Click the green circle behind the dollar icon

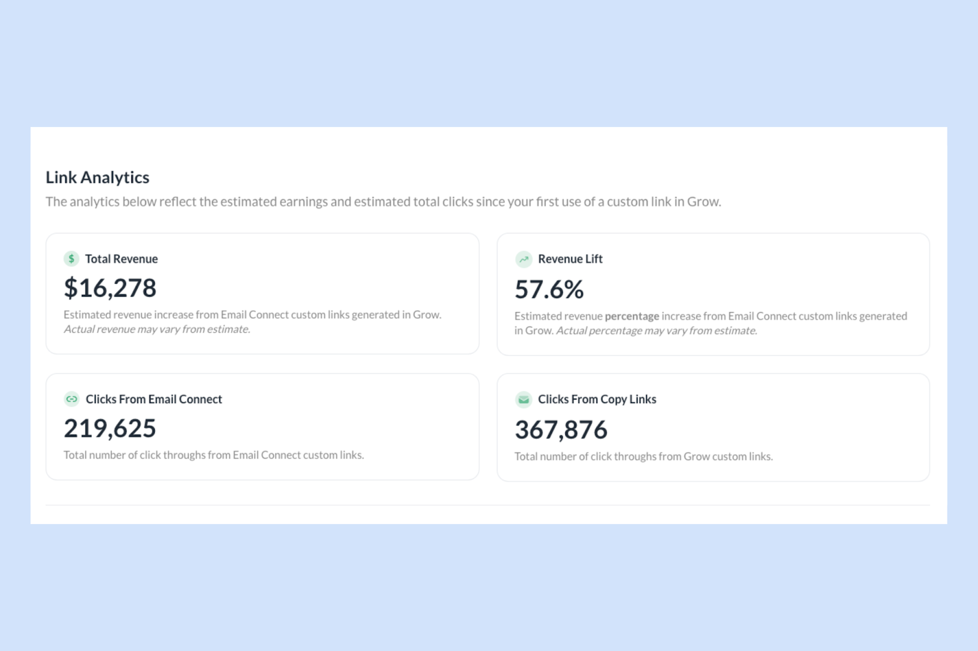click(72, 259)
